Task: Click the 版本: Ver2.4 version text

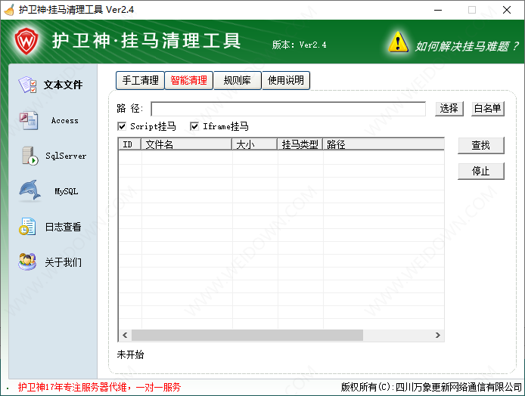Action: coord(300,45)
